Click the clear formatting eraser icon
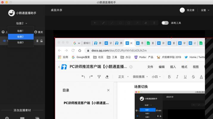 tap(107, 77)
